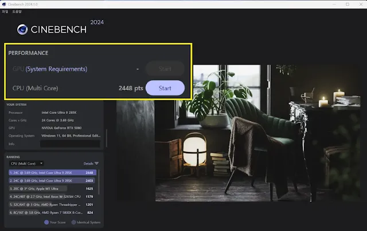
Task: Select the AMD Ryzen Threadripper ranking row
Action: (52, 205)
